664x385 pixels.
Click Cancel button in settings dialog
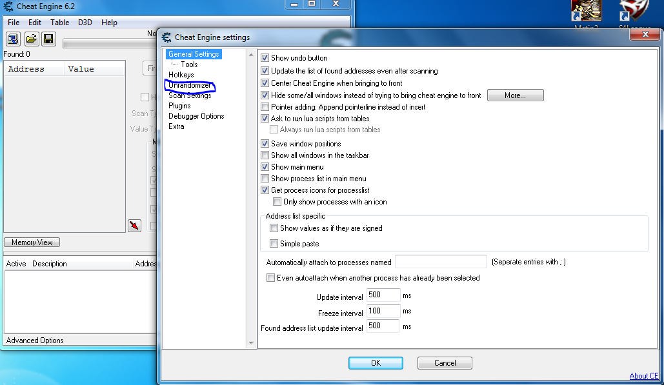445,363
